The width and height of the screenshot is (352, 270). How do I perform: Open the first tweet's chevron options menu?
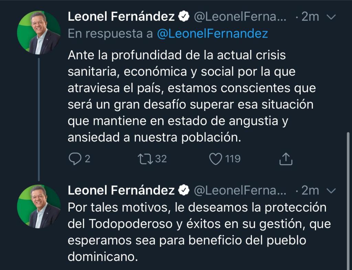coord(330,17)
